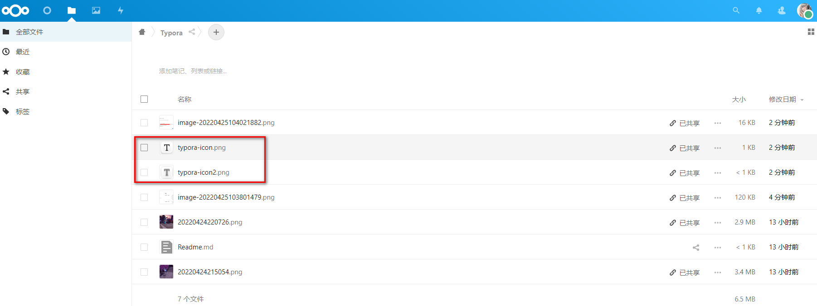The image size is (817, 306).
Task: Sort by 修改日期 column arrow
Action: 802,100
